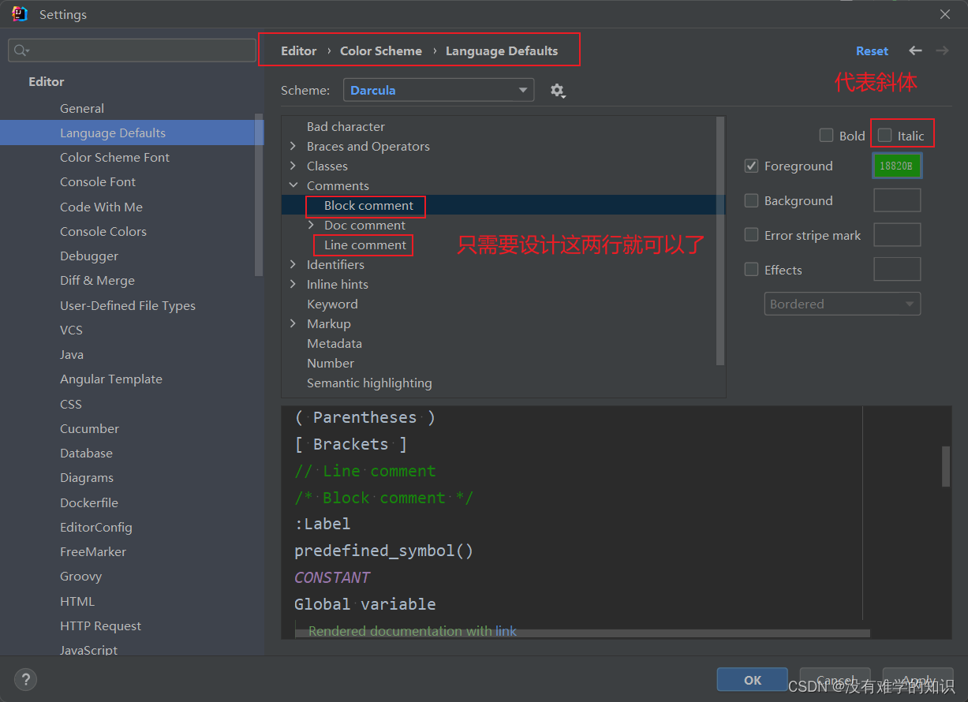
Task: Enable the Error stripe mark checkbox
Action: (751, 235)
